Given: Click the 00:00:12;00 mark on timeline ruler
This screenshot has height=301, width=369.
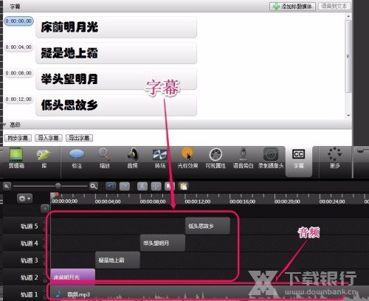Looking at the screenshot, I should click(x=198, y=201).
